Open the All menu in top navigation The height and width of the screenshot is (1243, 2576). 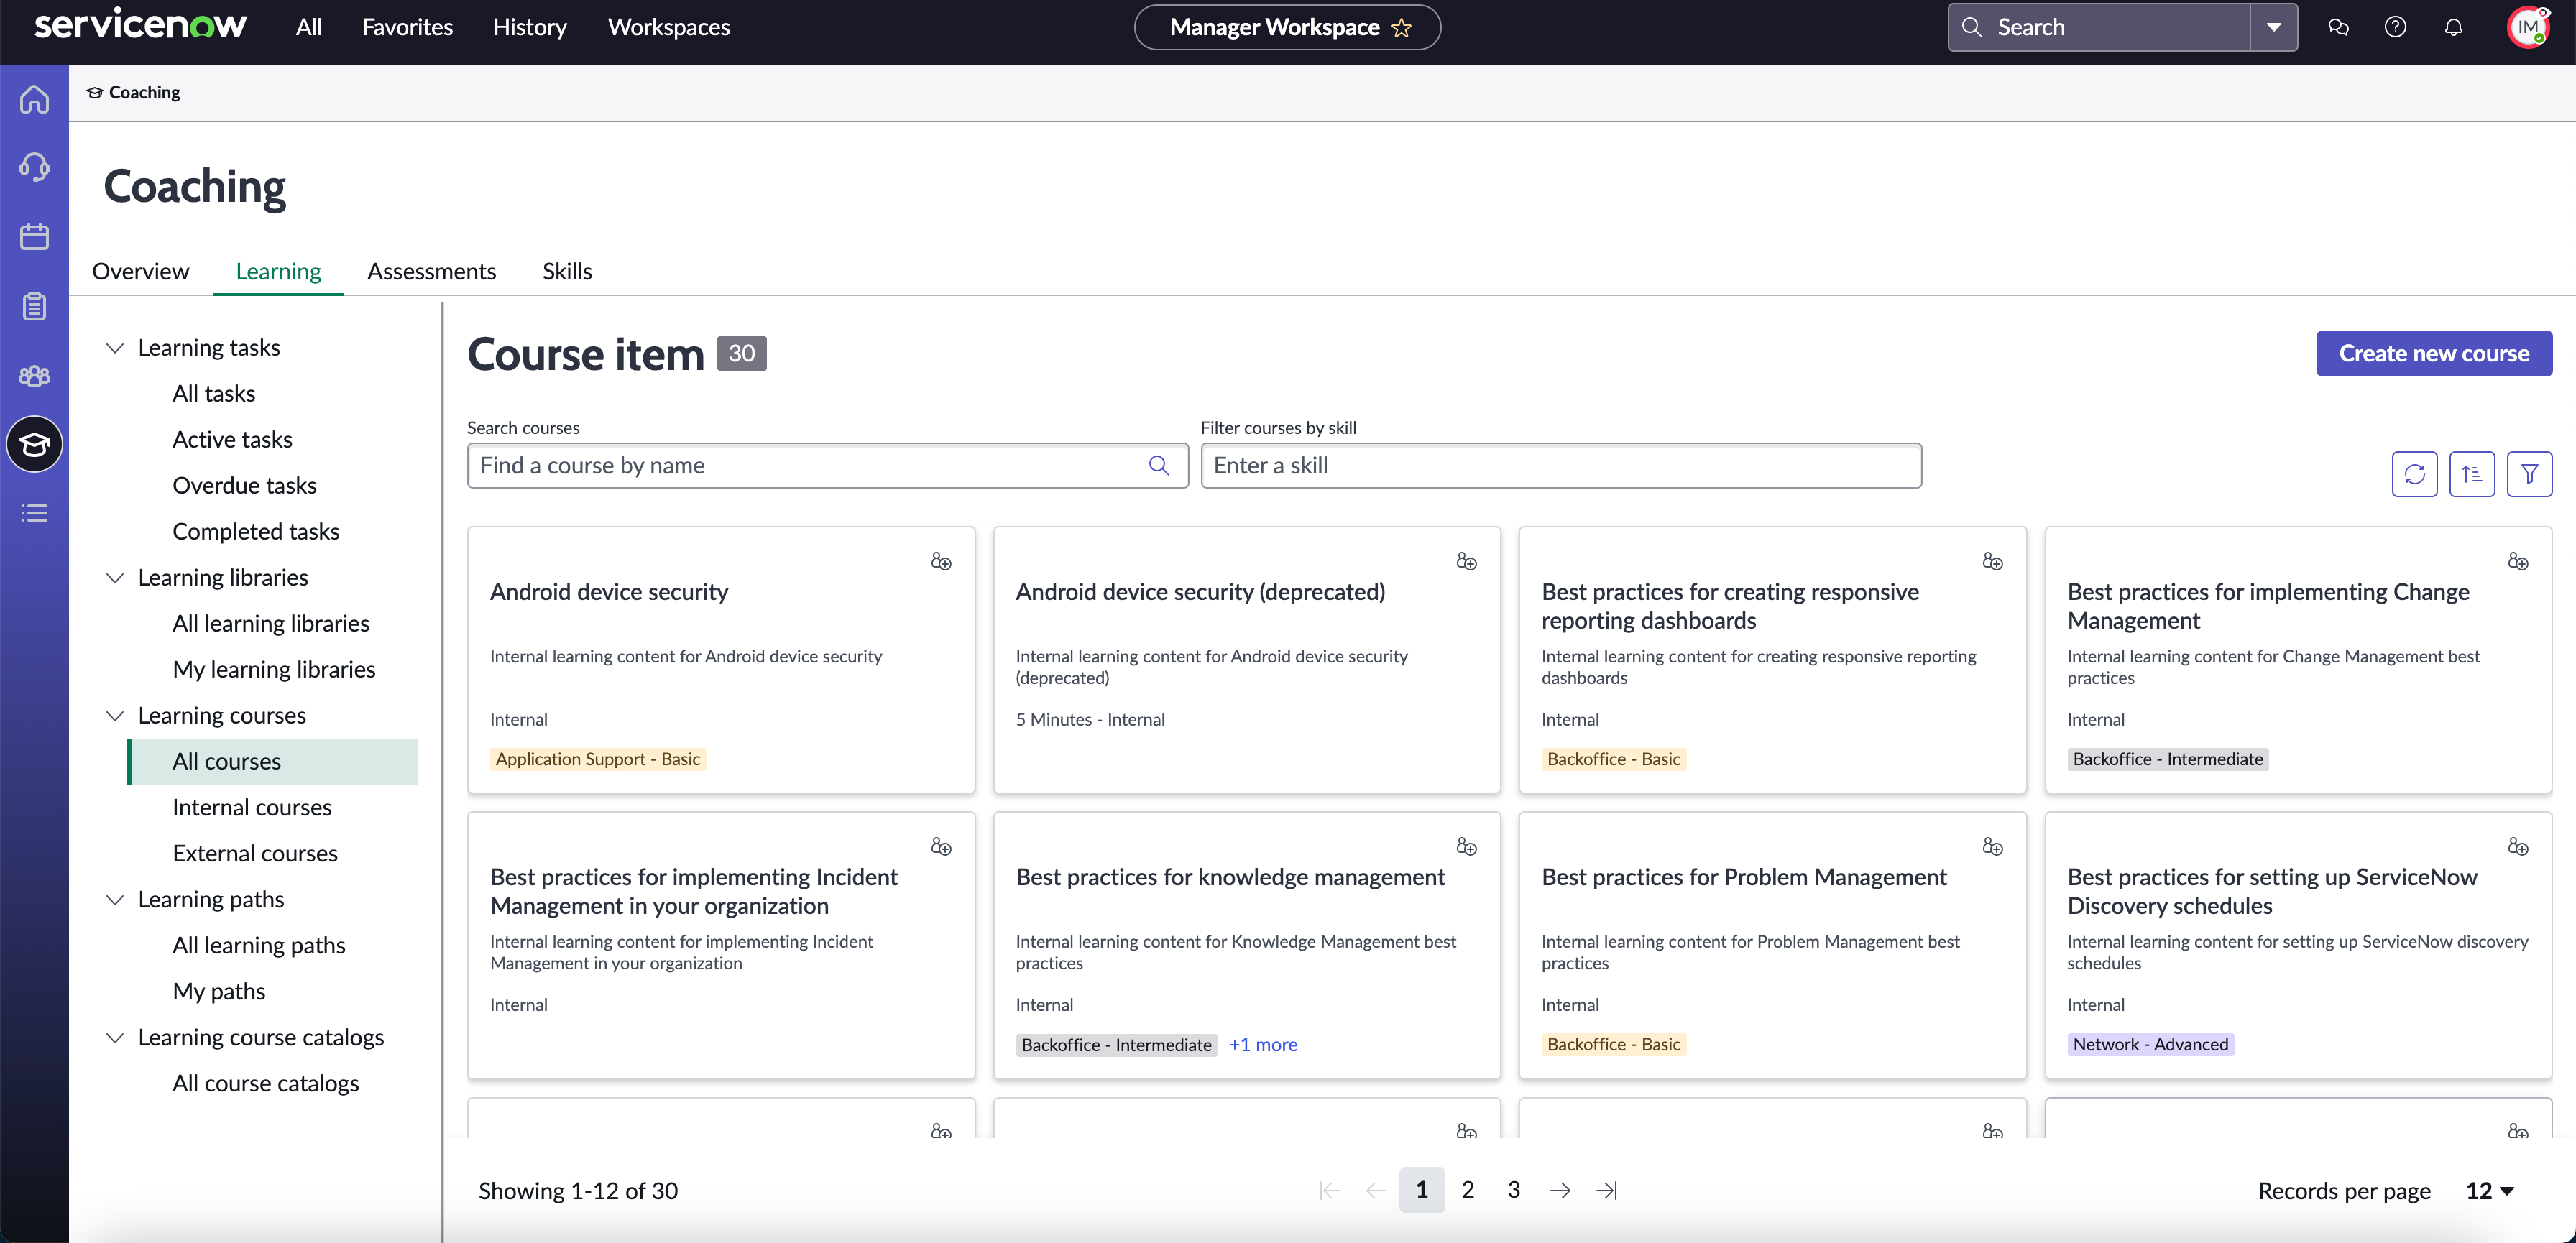[309, 27]
